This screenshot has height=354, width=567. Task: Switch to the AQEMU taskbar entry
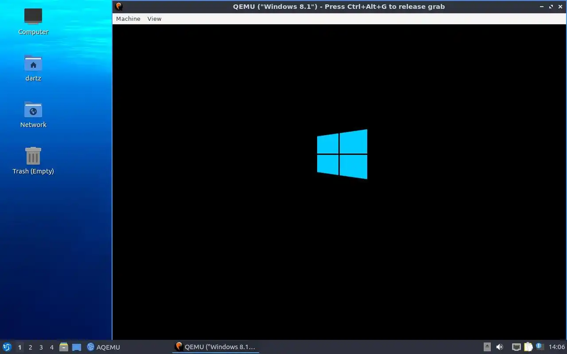click(104, 347)
